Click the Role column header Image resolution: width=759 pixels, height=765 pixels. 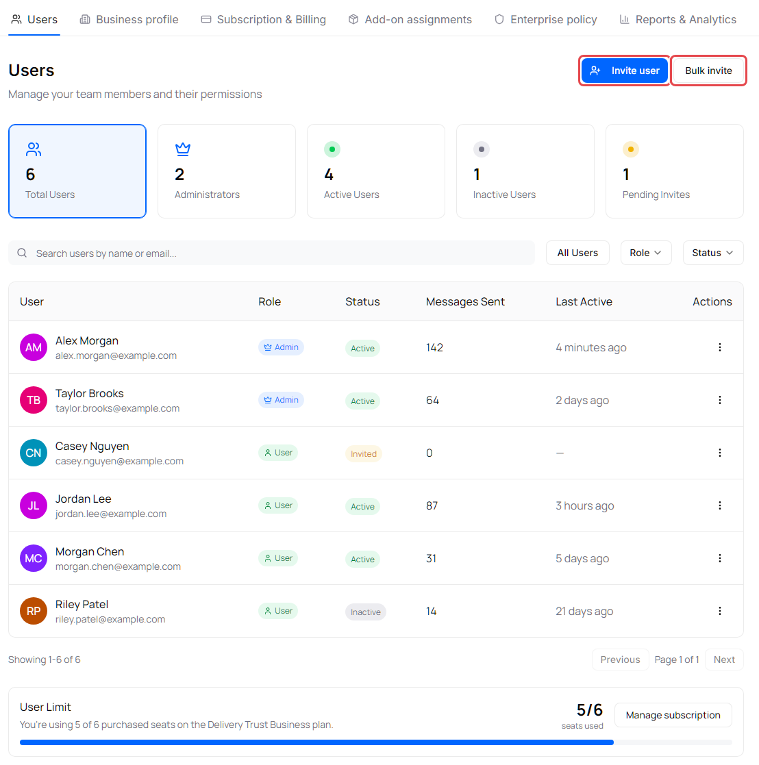coord(269,301)
